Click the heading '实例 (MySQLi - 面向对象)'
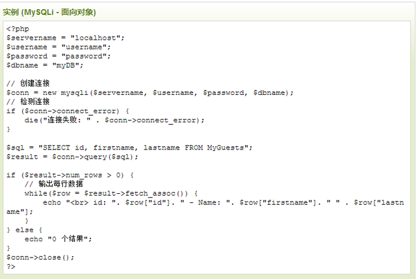Screen dimensions: 416x279 (49, 12)
